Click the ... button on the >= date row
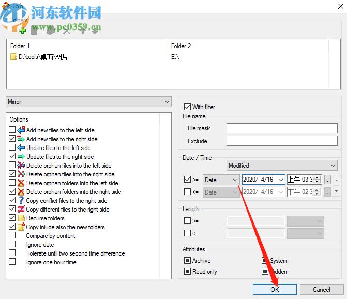 (x=327, y=180)
